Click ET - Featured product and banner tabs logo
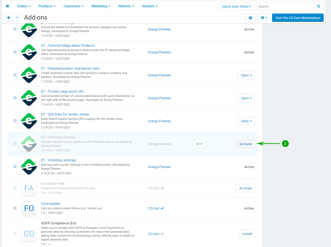This screenshot has height=247, width=331. [x=29, y=75]
